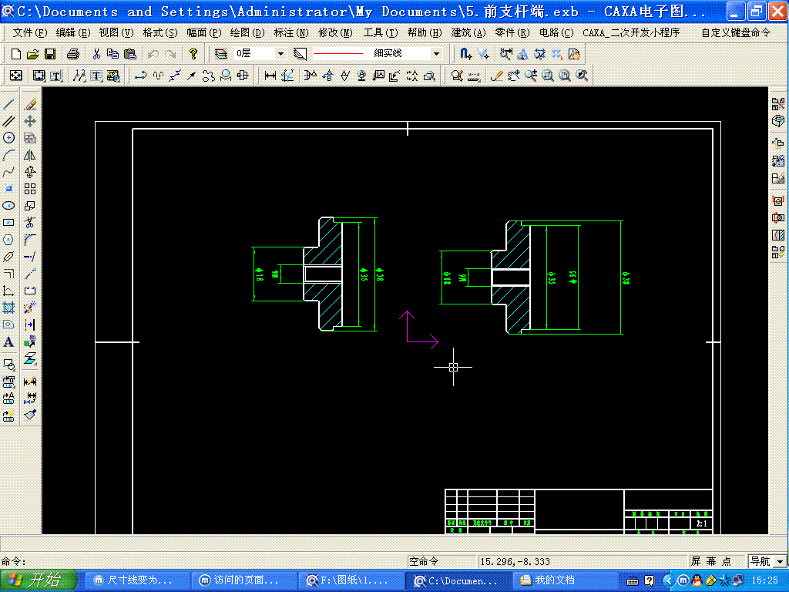This screenshot has height=592, width=789.
Task: Click the QQ penguin tray icon
Action: [697, 580]
